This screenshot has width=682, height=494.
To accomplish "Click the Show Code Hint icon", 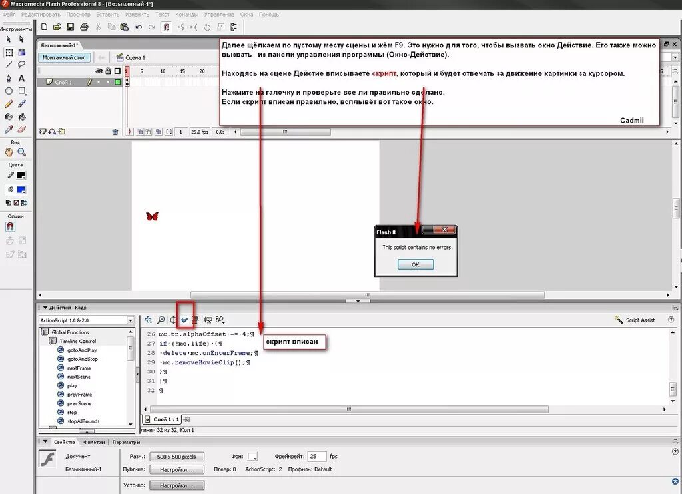I will click(208, 320).
